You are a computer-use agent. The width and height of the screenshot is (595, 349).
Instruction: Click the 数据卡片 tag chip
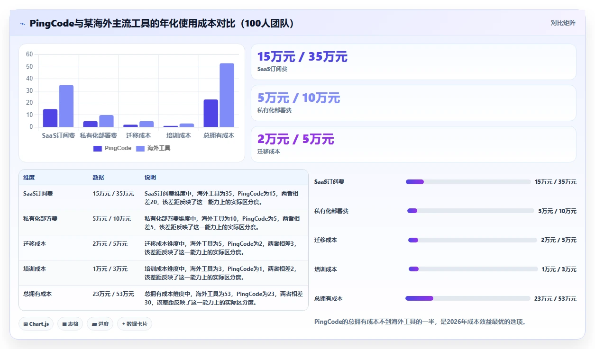[135, 324]
